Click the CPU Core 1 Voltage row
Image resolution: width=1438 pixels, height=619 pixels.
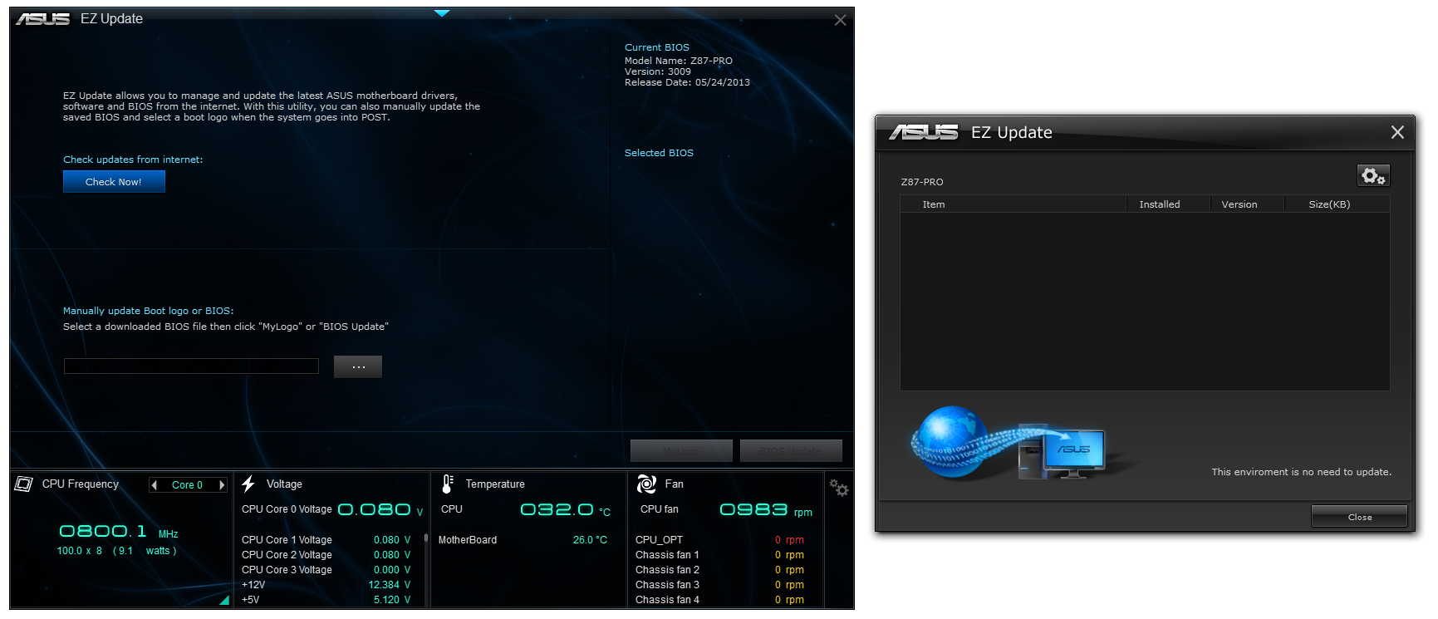coord(326,540)
